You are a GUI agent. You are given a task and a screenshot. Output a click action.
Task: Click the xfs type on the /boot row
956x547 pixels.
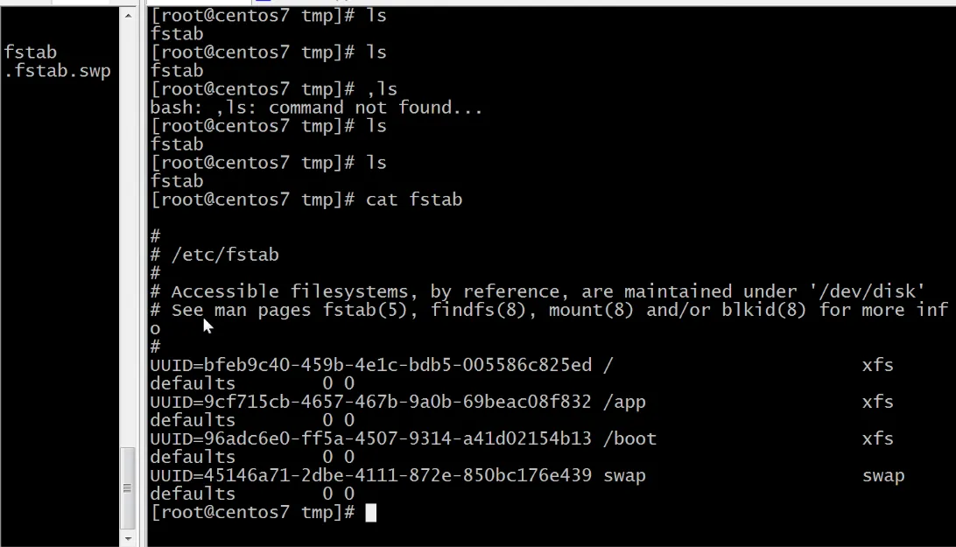pyautogui.click(x=878, y=439)
